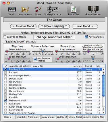Click the 127.6 seconds value
108x122 pixels.
pyautogui.click(x=79, y=104)
